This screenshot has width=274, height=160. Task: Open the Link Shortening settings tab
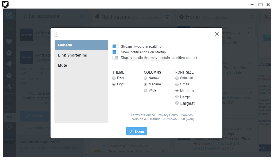(x=82, y=55)
